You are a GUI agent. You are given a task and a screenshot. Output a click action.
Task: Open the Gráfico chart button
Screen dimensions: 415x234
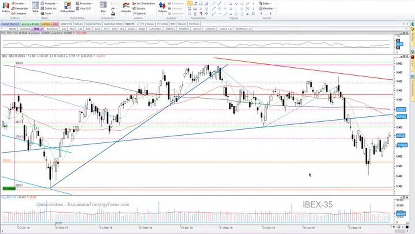(6, 7)
